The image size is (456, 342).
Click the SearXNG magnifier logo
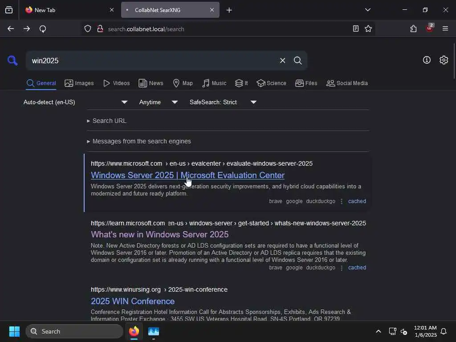click(12, 61)
